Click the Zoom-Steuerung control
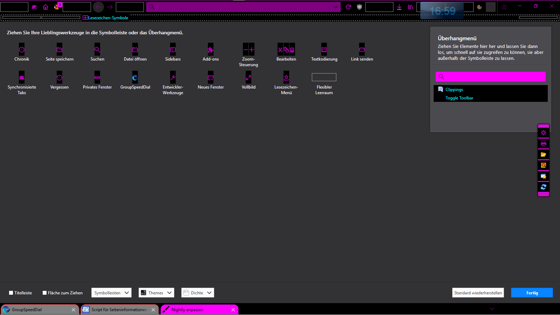 coord(248,50)
